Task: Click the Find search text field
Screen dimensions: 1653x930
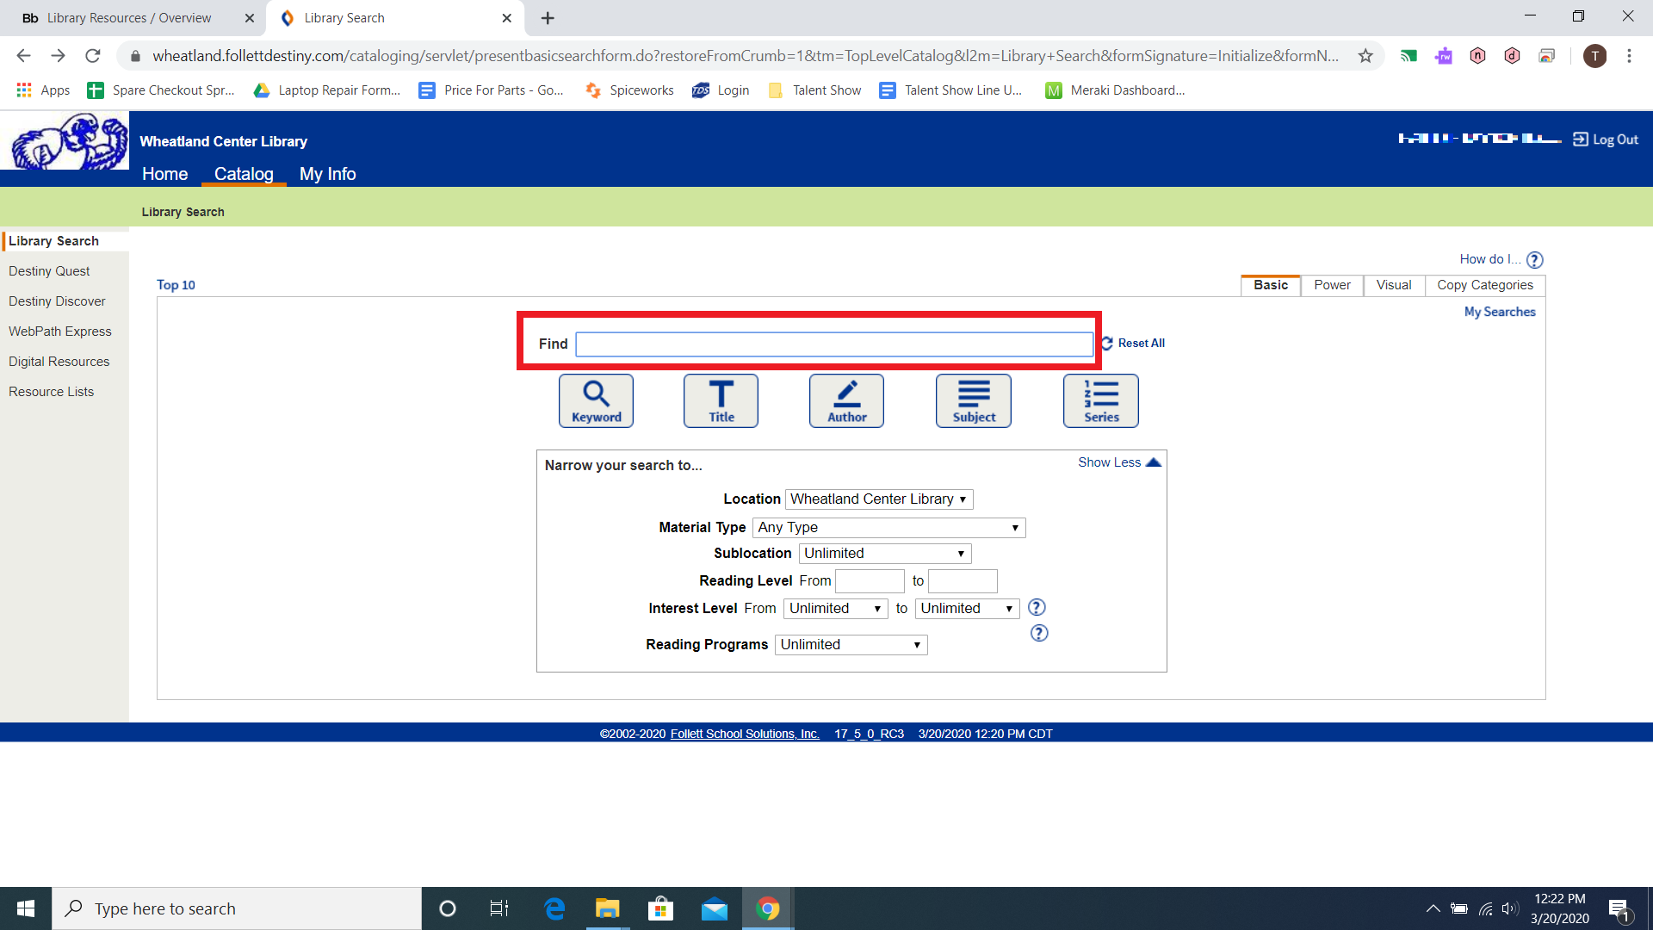Action: point(833,344)
